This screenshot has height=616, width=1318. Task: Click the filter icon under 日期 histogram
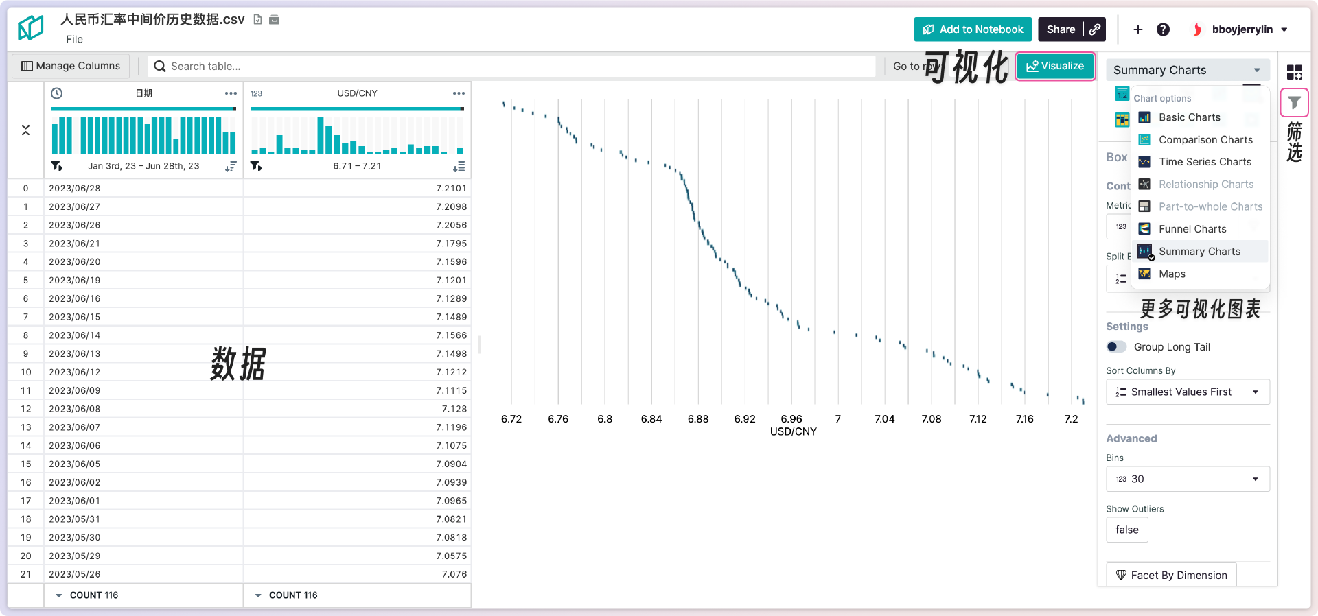tap(57, 166)
